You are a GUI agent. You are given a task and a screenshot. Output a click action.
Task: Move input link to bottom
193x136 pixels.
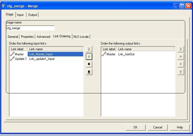click(89, 72)
